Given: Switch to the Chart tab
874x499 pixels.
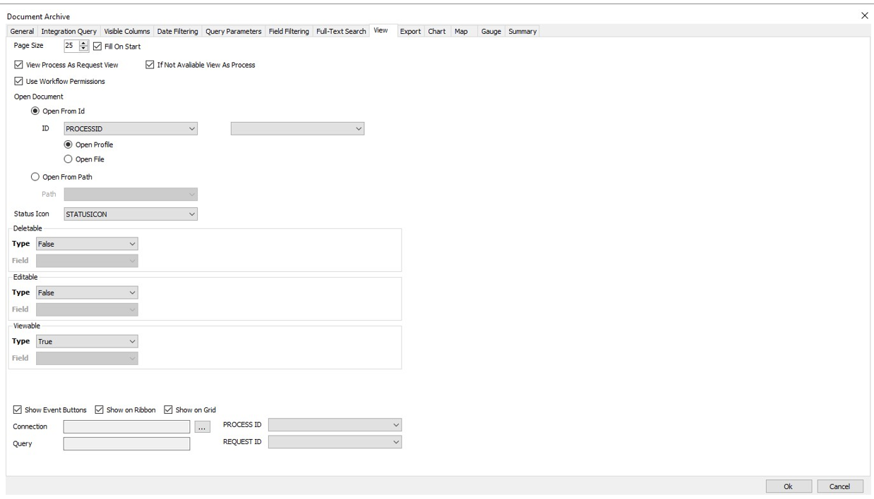Looking at the screenshot, I should 437,32.
